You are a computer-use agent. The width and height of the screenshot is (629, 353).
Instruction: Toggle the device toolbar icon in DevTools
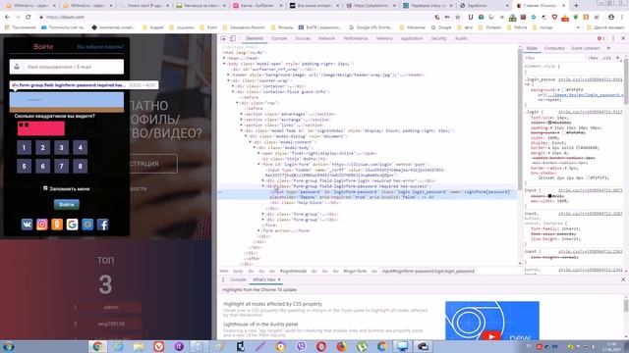point(232,38)
